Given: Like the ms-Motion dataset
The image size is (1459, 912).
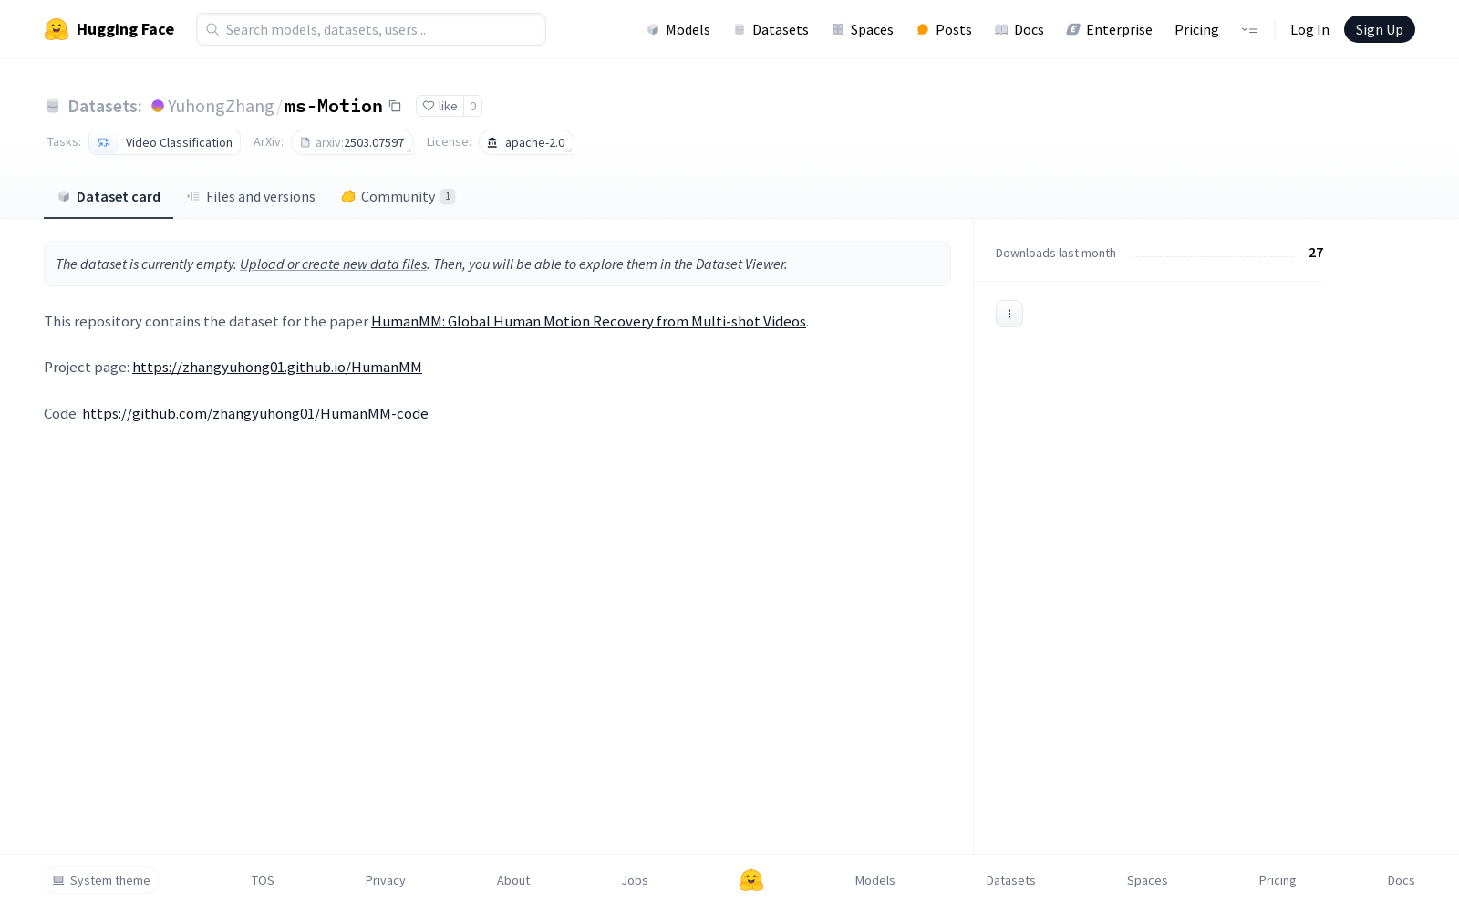Looking at the screenshot, I should point(440,106).
